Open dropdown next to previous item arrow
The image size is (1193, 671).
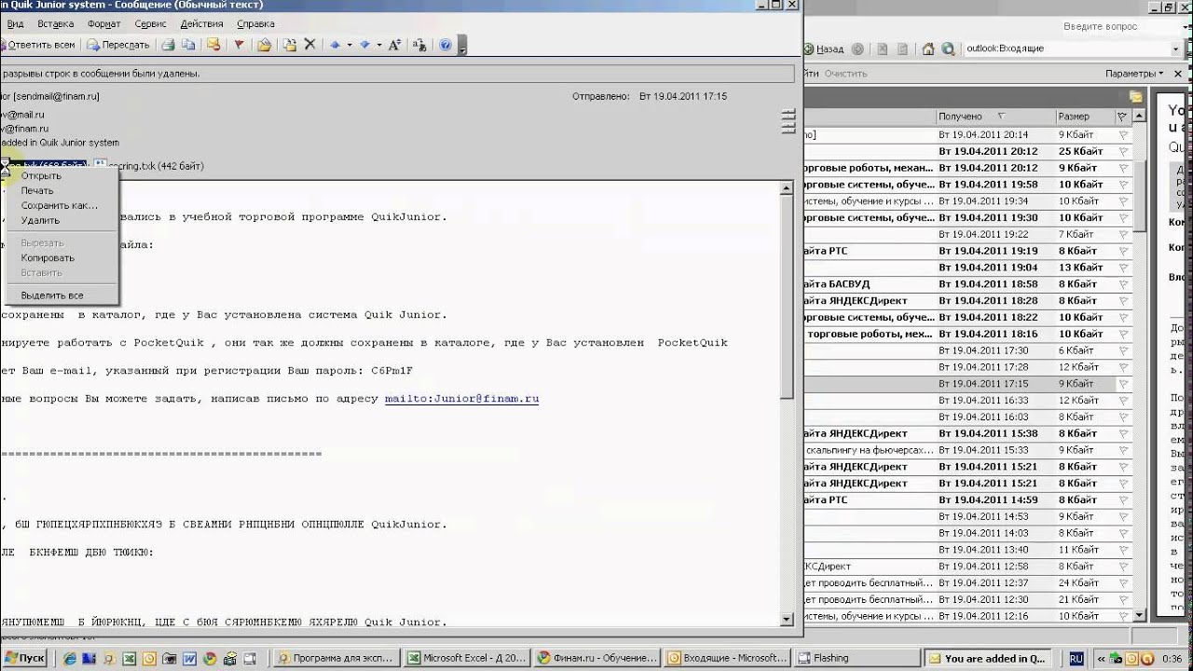pos(350,45)
